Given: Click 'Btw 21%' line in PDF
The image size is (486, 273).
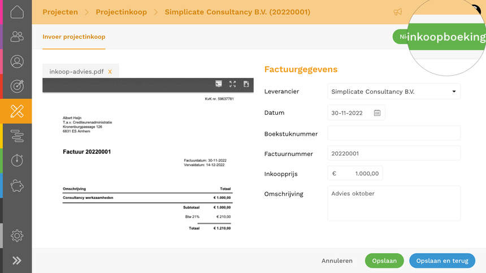Looking at the screenshot, I should [192, 217].
